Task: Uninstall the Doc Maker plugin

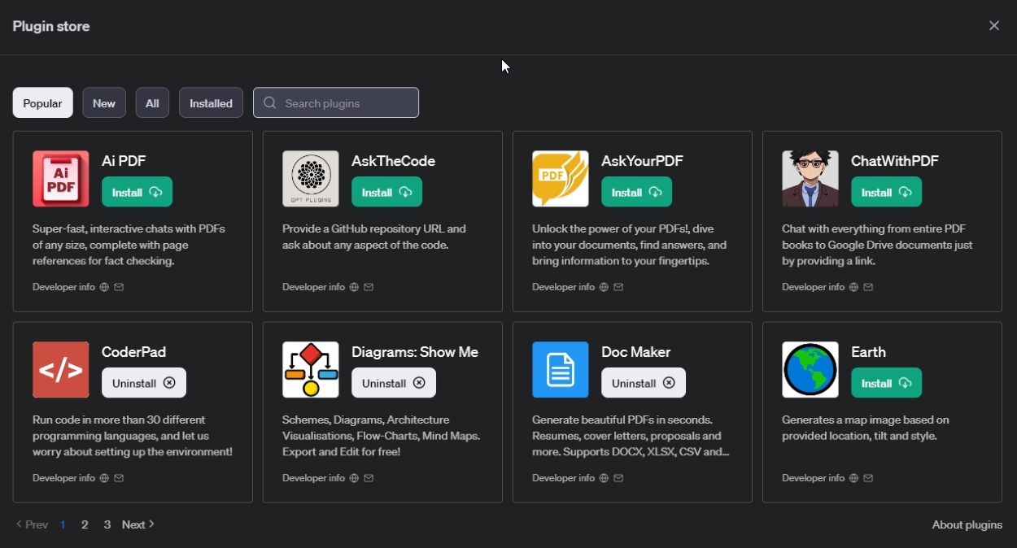Action: point(643,383)
